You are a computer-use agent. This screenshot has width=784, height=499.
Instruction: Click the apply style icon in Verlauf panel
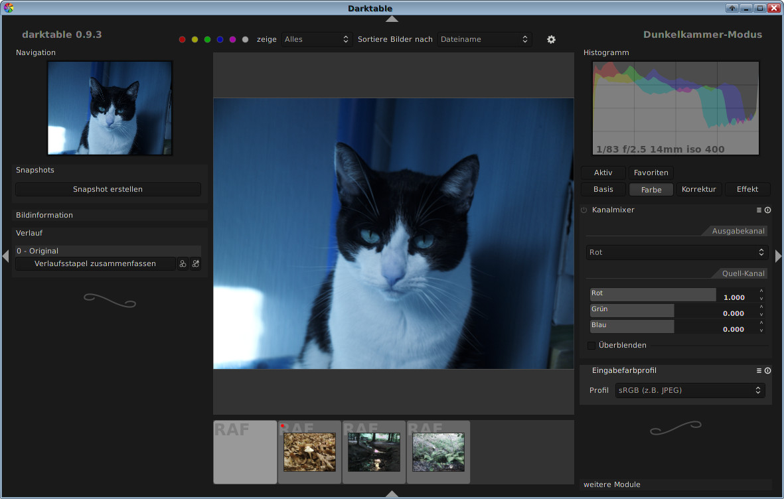click(195, 264)
